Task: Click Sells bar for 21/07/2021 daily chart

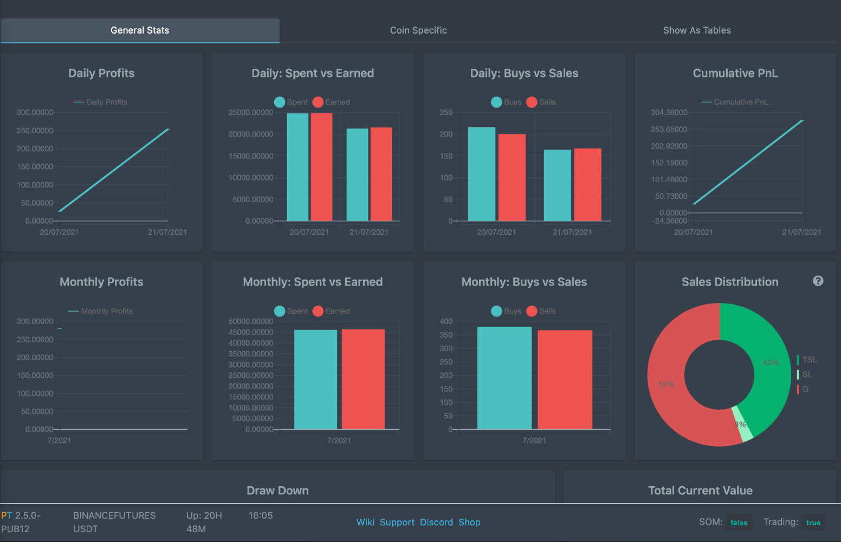Action: point(587,185)
